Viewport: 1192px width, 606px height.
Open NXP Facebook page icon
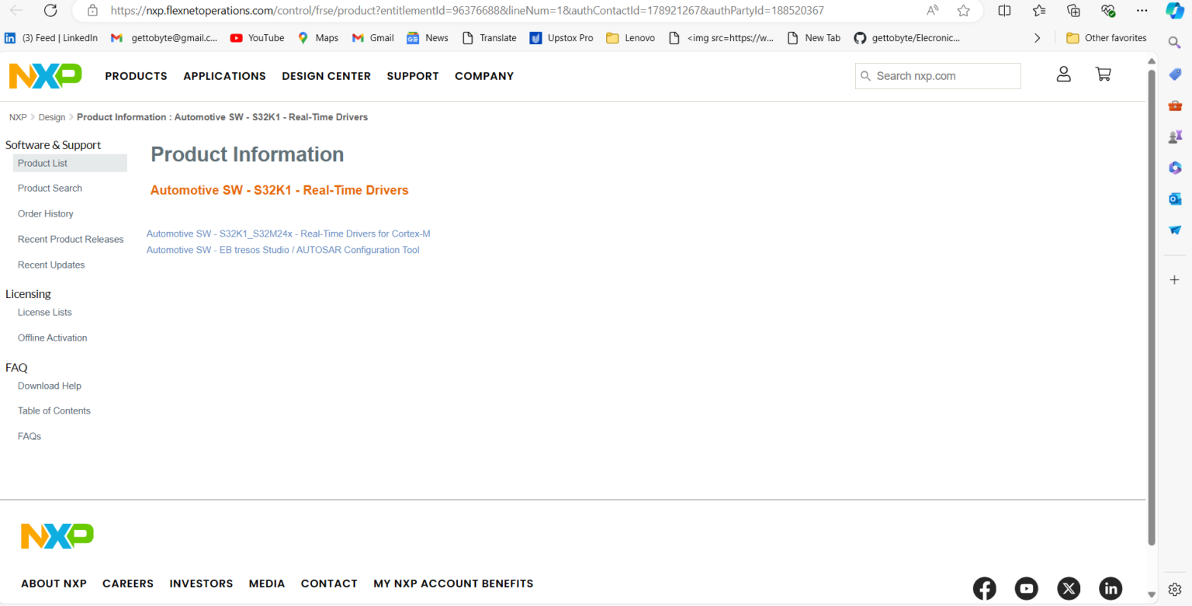985,589
